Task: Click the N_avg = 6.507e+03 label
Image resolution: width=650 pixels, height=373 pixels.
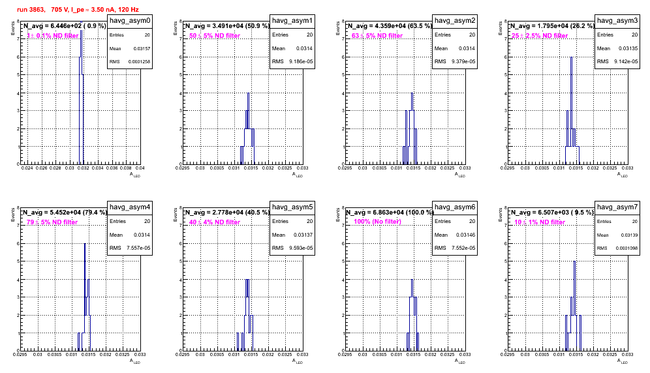Action: coord(551,212)
